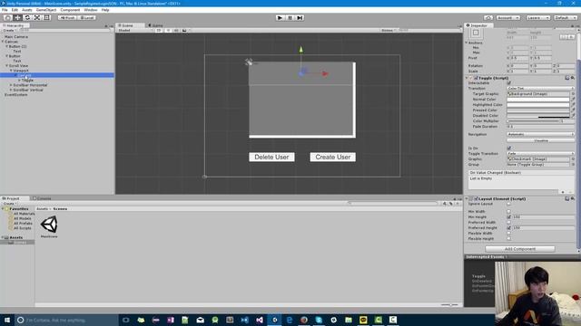
Task: Open the Toggle Transition dropdown
Action: [x=540, y=153]
